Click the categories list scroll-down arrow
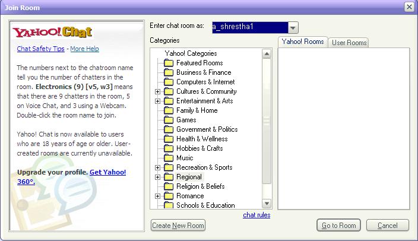Screen dimensions: 418x241 [267, 204]
